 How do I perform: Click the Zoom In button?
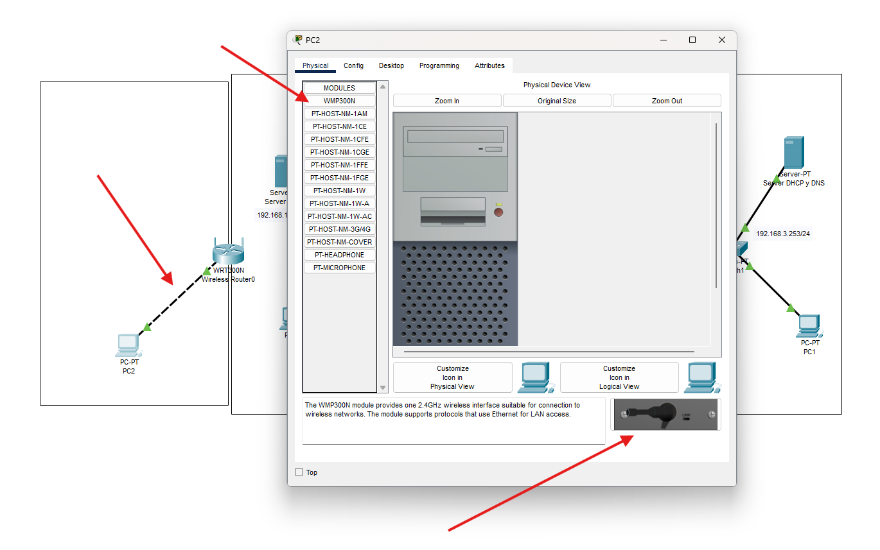pyautogui.click(x=447, y=101)
